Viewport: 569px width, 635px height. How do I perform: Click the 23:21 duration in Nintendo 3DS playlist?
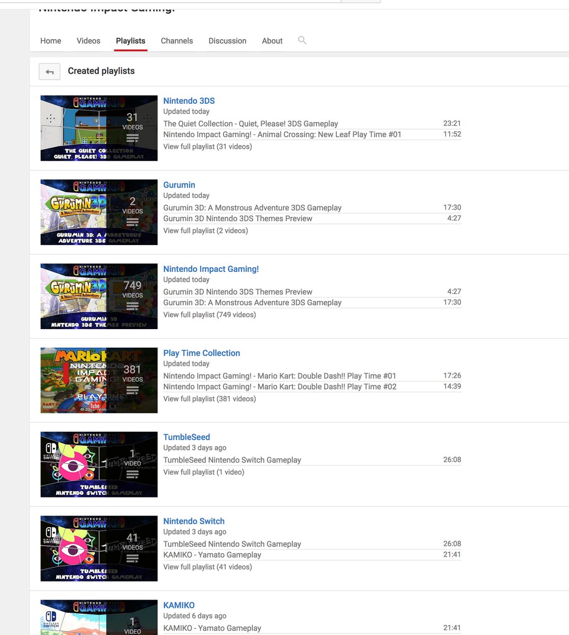[452, 123]
